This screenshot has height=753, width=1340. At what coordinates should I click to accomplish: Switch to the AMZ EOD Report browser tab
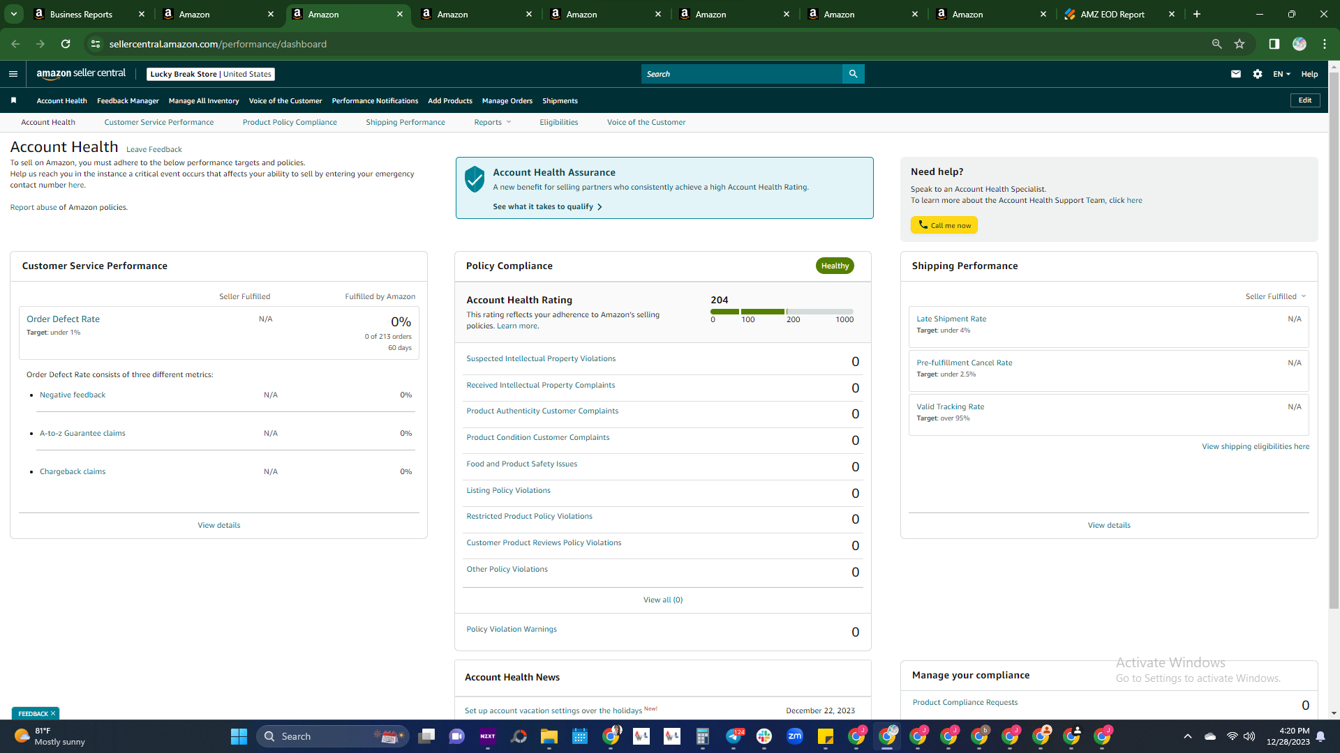(x=1120, y=14)
